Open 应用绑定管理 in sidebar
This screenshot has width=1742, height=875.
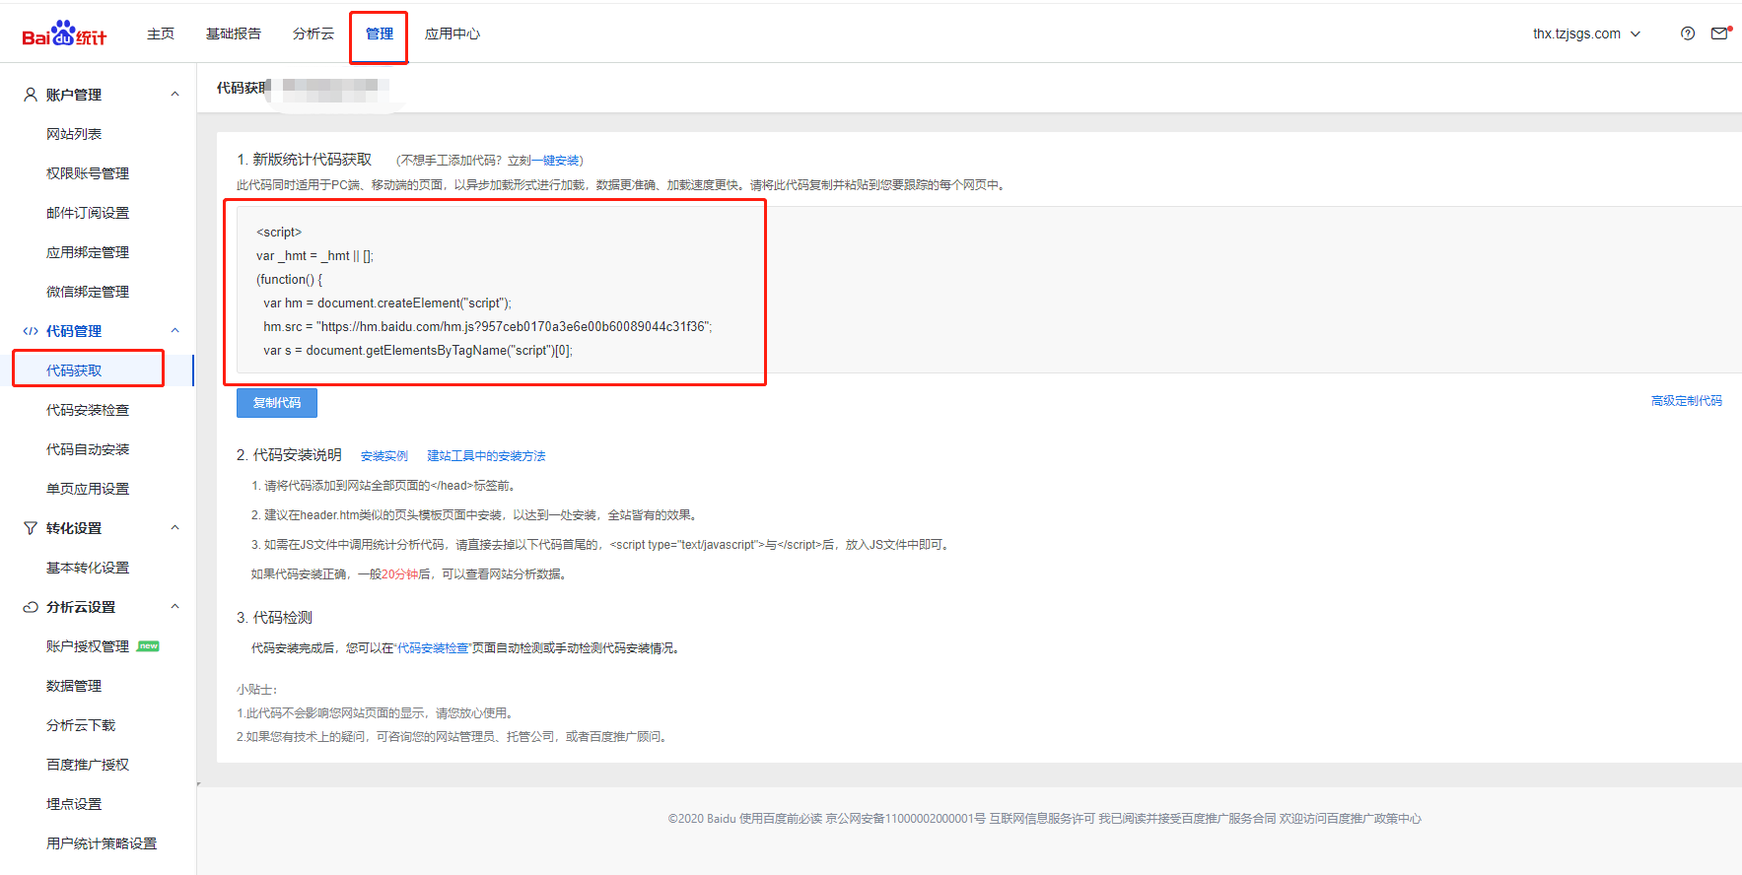[88, 252]
